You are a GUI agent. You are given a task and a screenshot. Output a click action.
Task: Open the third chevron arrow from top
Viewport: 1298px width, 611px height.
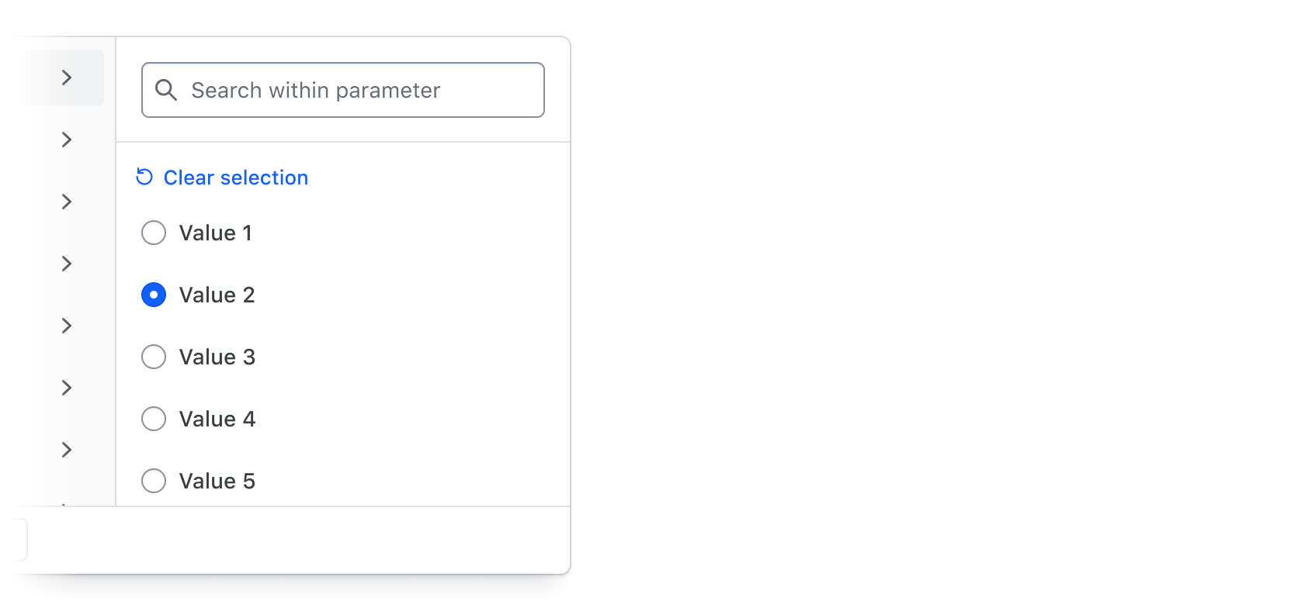coord(67,202)
